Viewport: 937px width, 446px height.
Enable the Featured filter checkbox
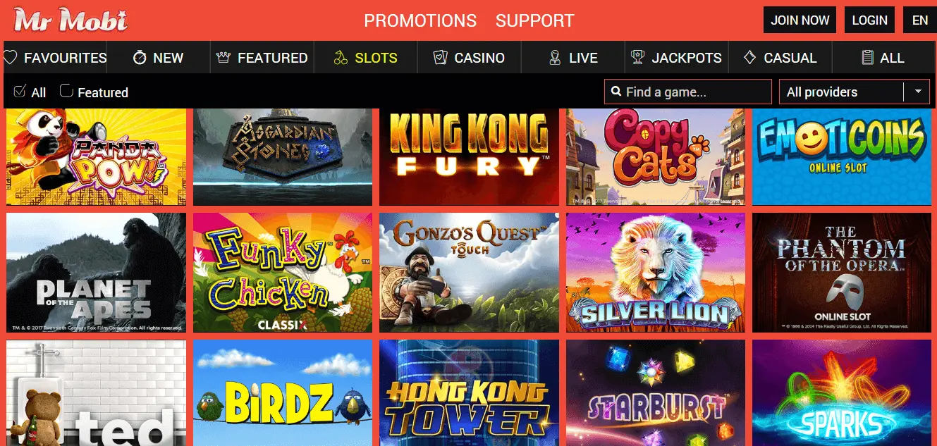tap(66, 90)
